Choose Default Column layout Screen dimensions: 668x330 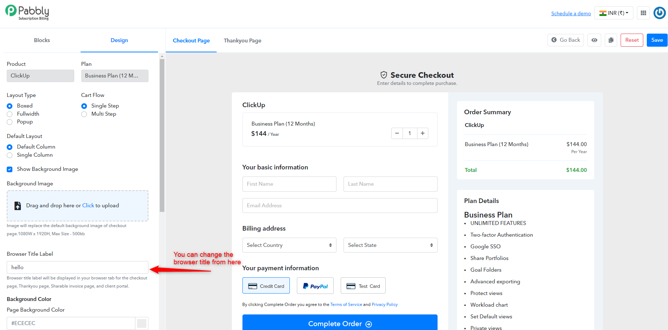[10, 147]
